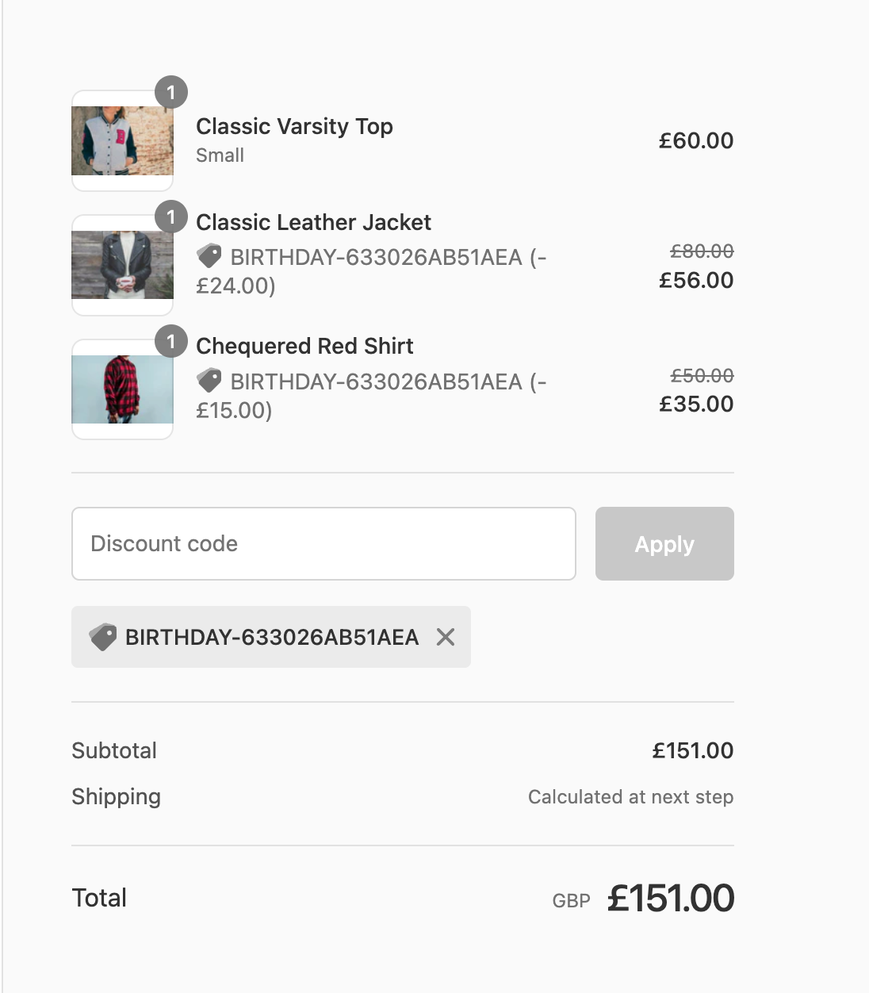
Task: Open the Chequered Red Shirt product thumbnail
Action: point(122,389)
